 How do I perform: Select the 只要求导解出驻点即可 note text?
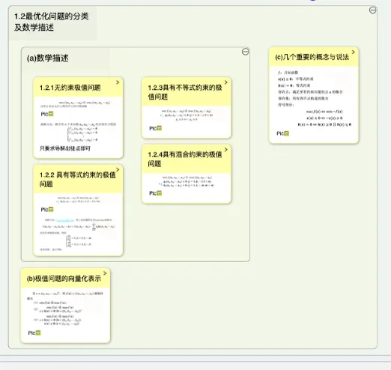[x=65, y=148]
